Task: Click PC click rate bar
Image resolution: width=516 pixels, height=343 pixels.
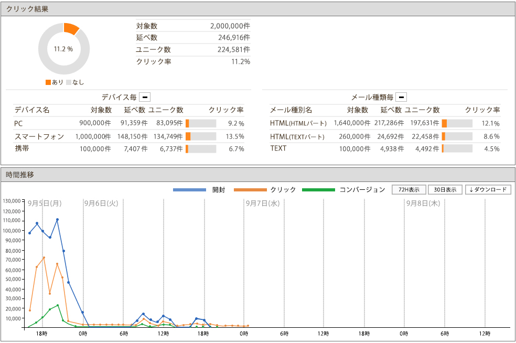Action: click(201, 123)
